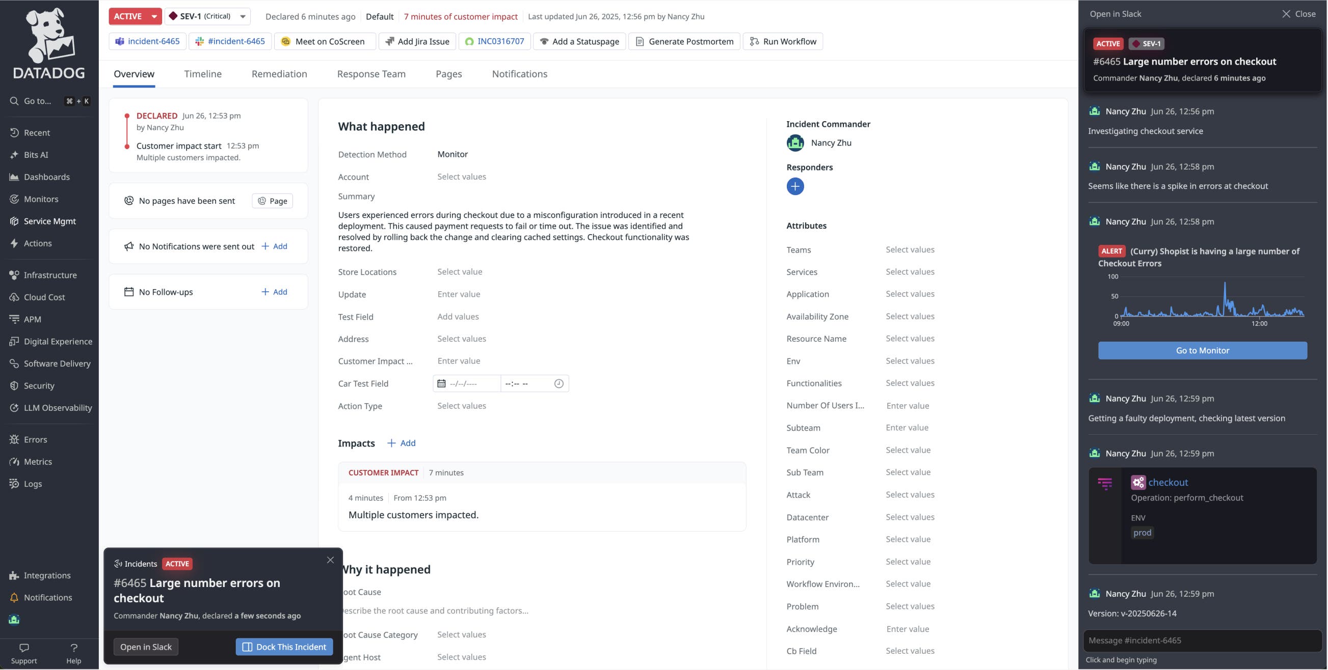
Task: Add a responder with the plus icon
Action: tap(795, 186)
